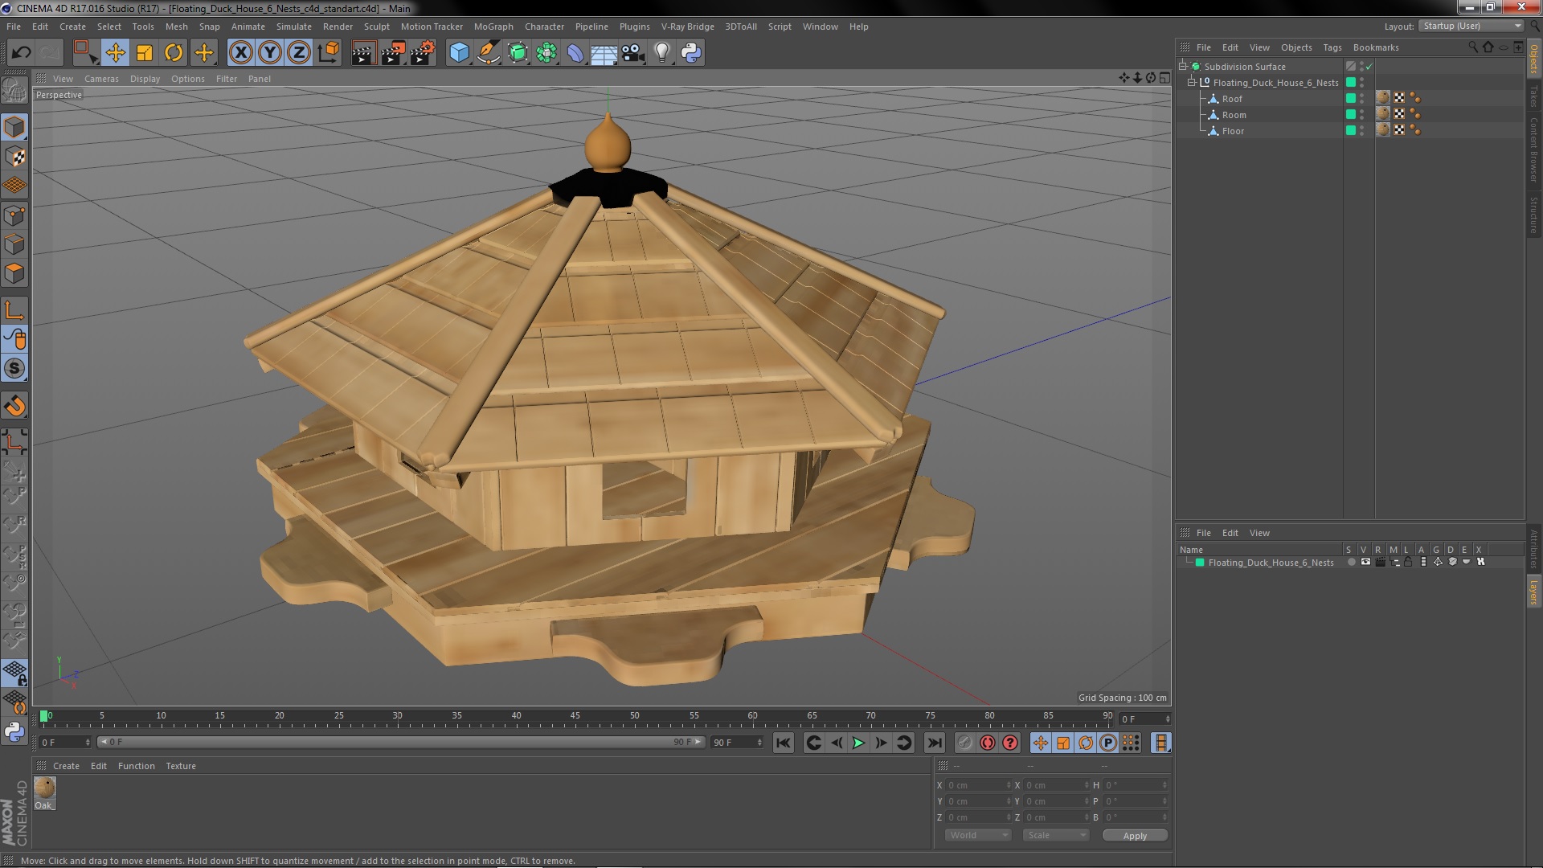Click the Undo arrow icon
Image resolution: width=1543 pixels, height=868 pixels.
tap(21, 53)
